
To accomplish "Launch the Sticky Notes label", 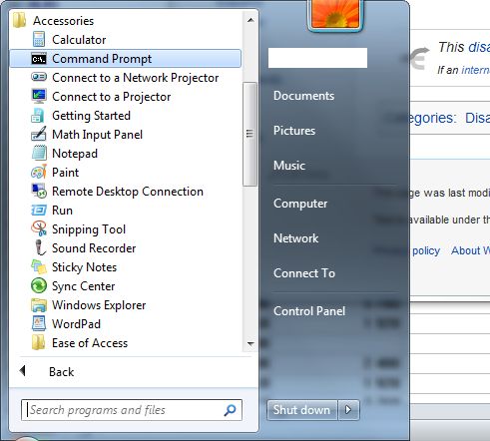I will [x=84, y=267].
